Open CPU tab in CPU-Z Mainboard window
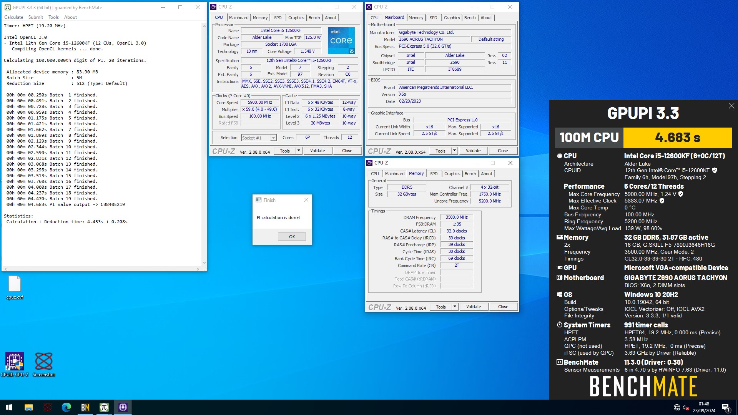Image resolution: width=738 pixels, height=415 pixels. (374, 18)
